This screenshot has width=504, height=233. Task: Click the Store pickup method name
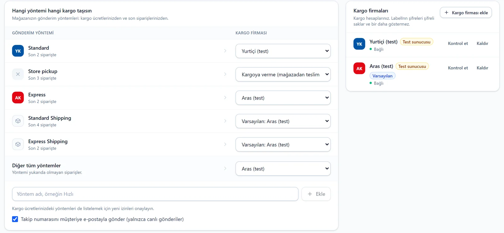pyautogui.click(x=43, y=71)
